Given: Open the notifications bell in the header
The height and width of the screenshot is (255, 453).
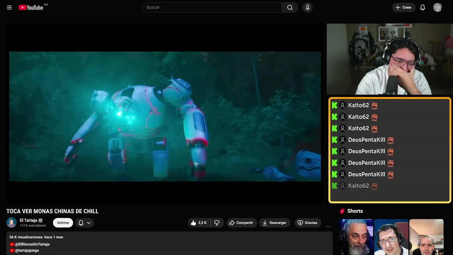Looking at the screenshot, I should coord(423,7).
